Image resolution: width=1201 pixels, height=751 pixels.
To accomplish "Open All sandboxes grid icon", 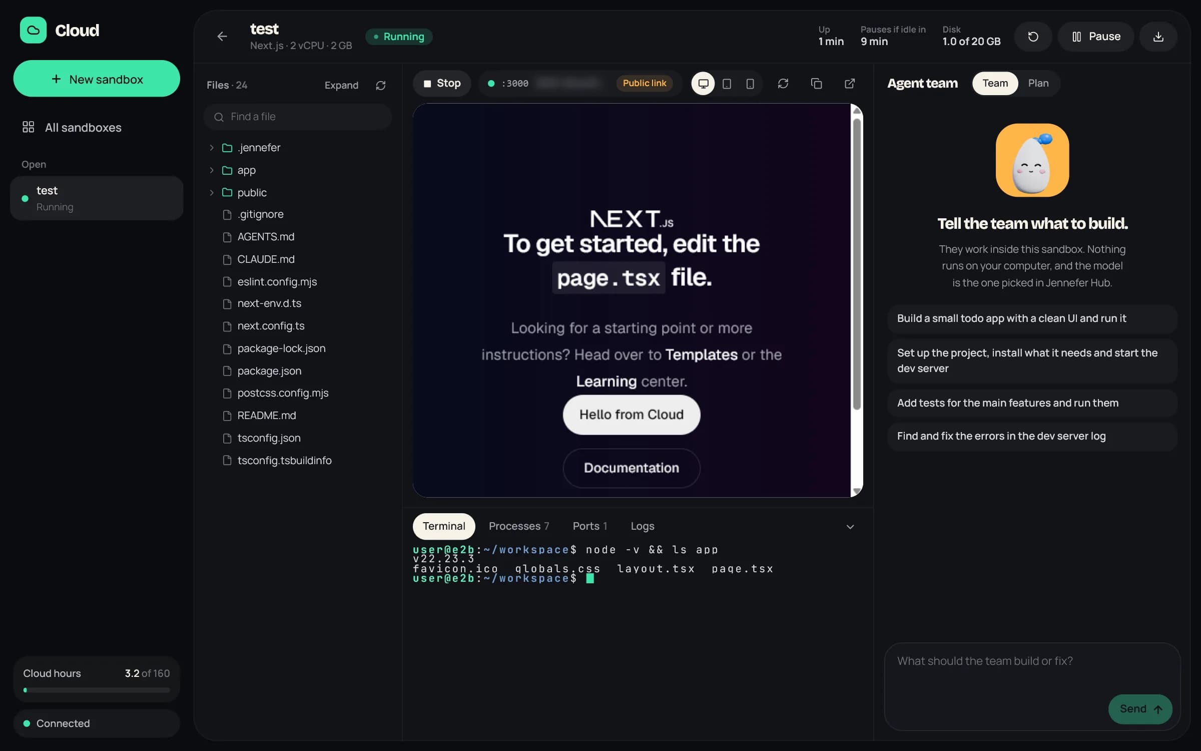I will (28, 127).
